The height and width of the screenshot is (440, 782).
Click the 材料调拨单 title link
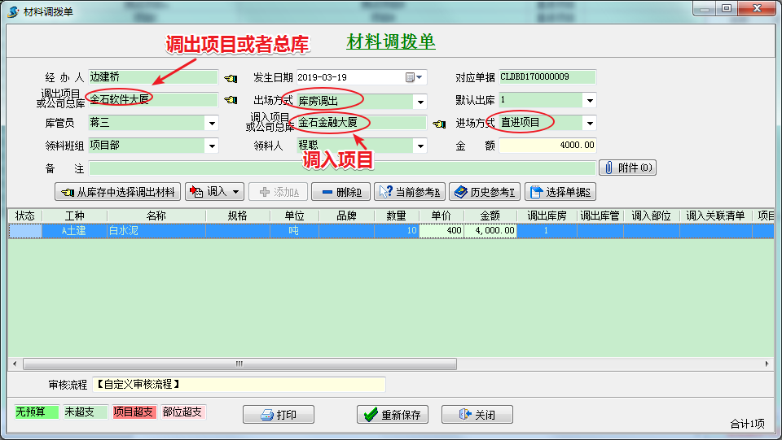click(391, 41)
